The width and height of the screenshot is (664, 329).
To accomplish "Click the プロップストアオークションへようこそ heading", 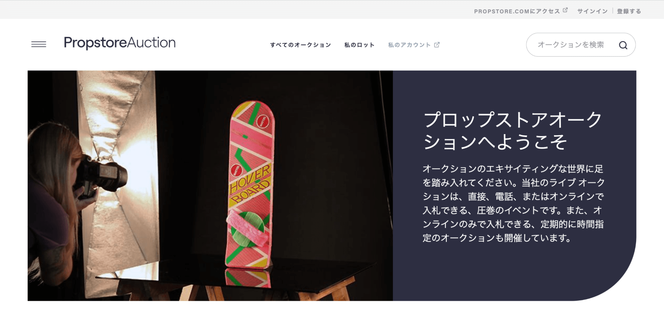I will pyautogui.click(x=513, y=131).
